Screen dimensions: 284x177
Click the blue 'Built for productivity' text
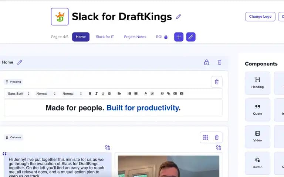(x=143, y=108)
